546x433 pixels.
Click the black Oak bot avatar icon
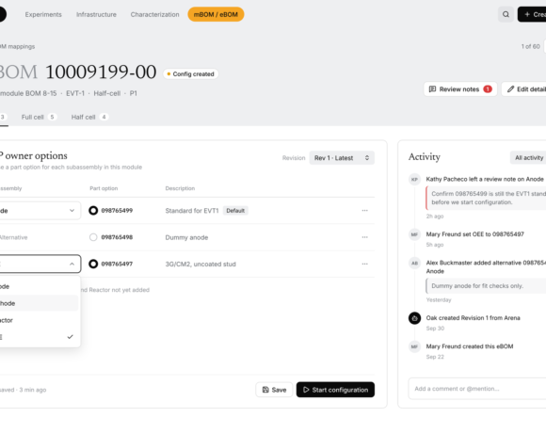pos(414,318)
